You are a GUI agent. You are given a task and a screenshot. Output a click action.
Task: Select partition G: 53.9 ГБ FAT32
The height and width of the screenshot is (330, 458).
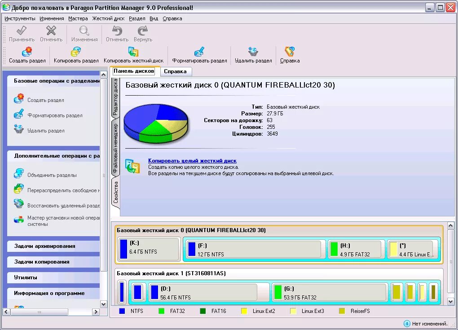point(330,292)
